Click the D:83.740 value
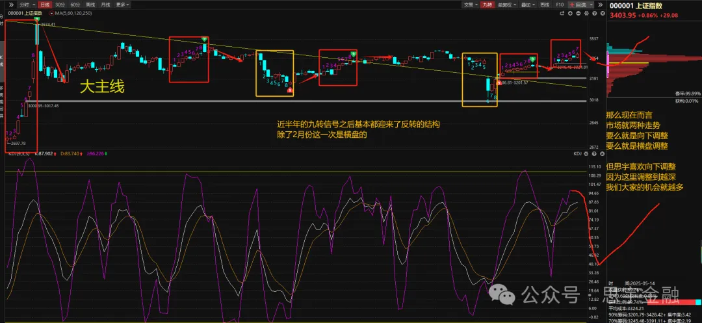702x323 pixels. (x=68, y=154)
